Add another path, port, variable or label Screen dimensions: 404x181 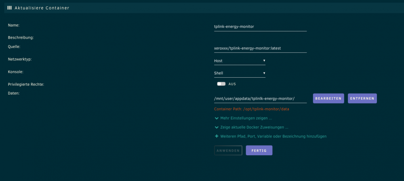(271, 136)
